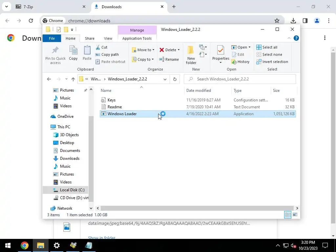This screenshot has width=336, height=252.
Task: Click Chrome address bar
Action: (162, 21)
